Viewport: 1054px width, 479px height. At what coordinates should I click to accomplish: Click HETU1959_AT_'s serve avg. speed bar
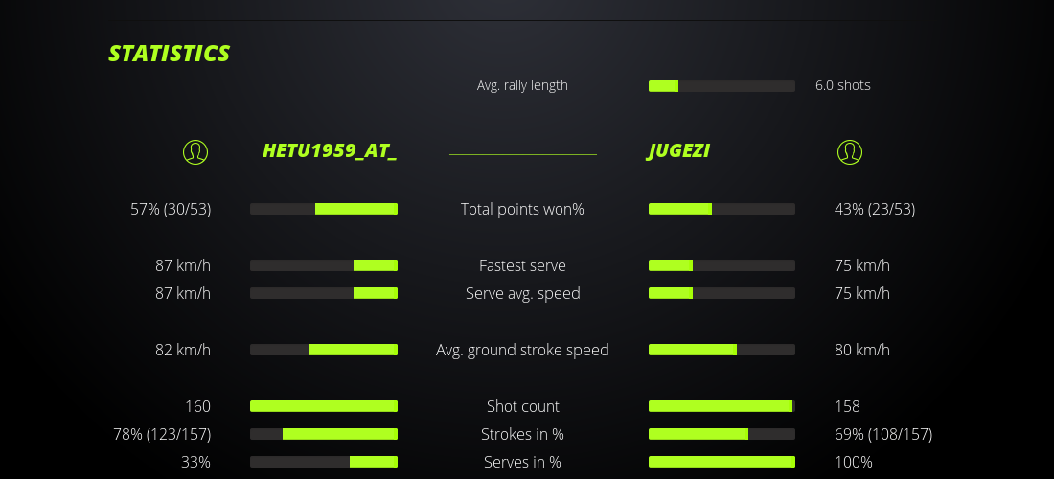(x=324, y=293)
